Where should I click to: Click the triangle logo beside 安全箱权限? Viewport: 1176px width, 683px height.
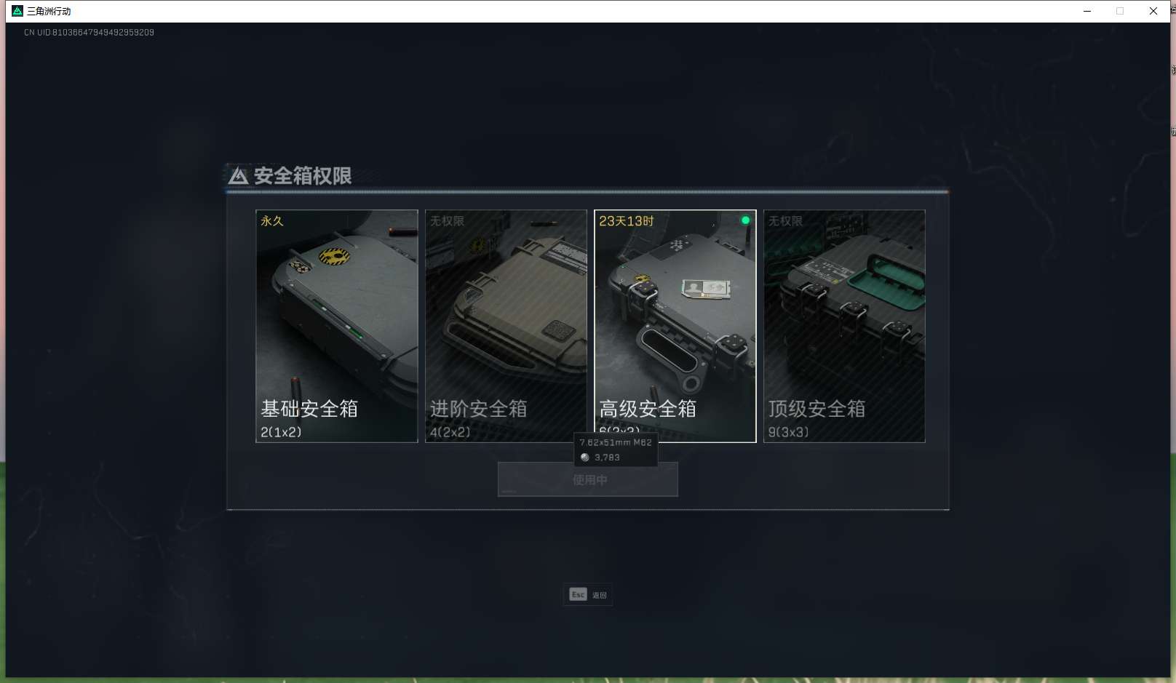click(238, 176)
